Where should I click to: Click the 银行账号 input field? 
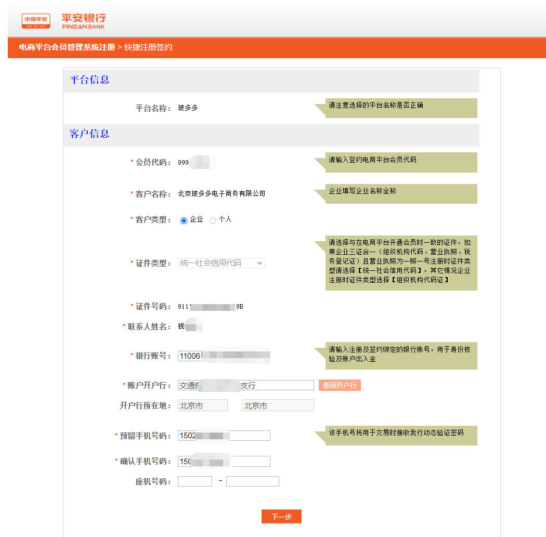224,356
